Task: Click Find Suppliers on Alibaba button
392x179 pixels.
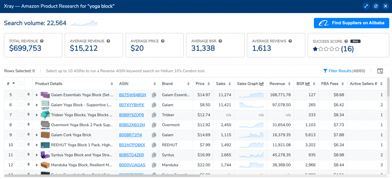Action: pyautogui.click(x=351, y=23)
